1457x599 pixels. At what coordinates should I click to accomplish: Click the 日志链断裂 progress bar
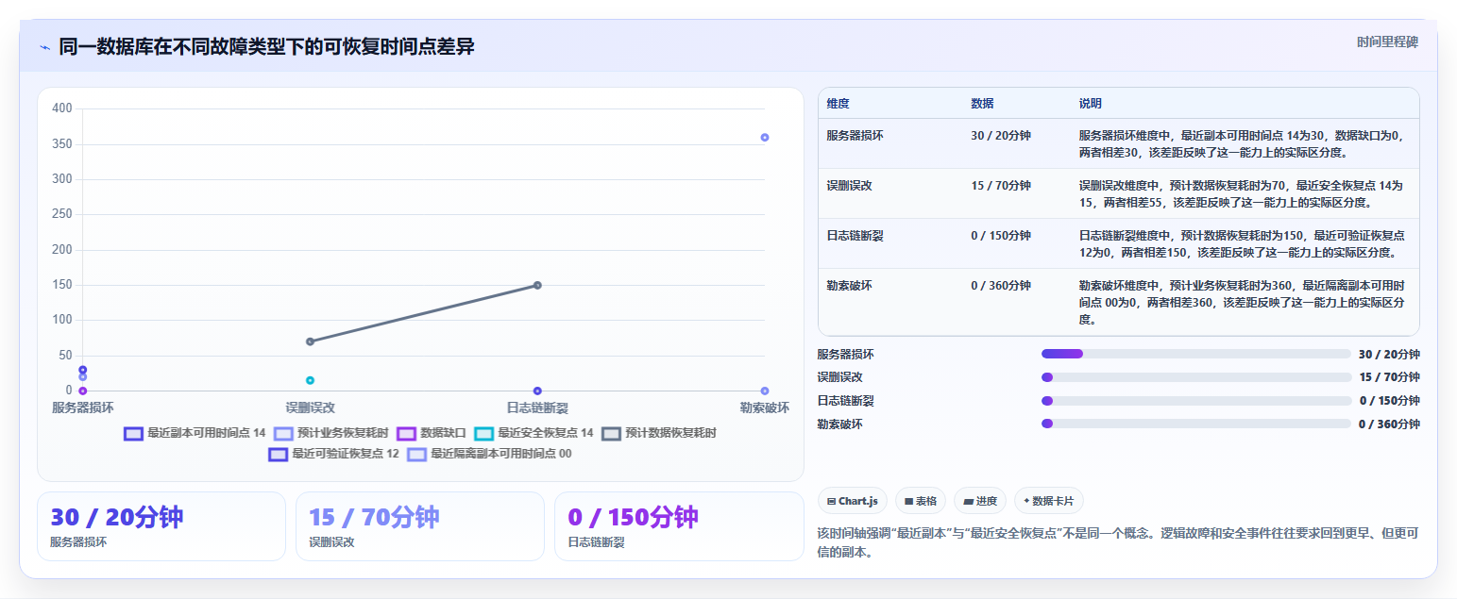(1195, 400)
